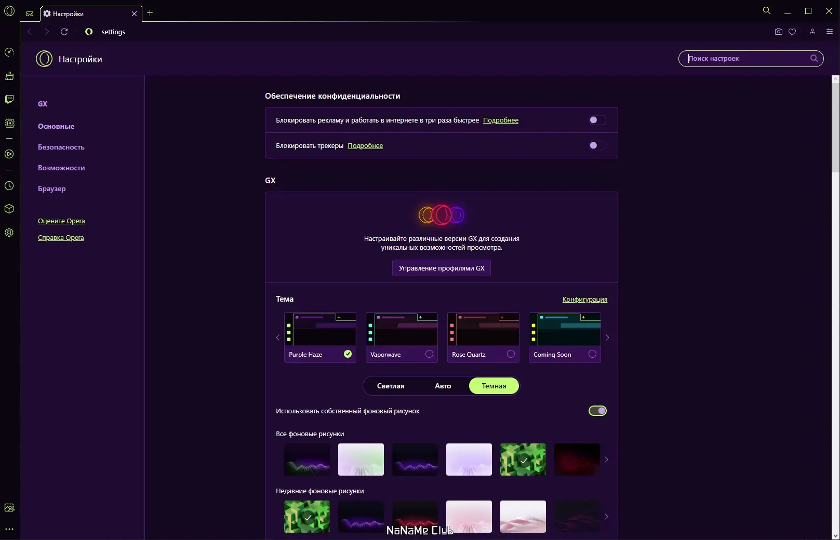Switch to the Авто appearance mode

[443, 386]
